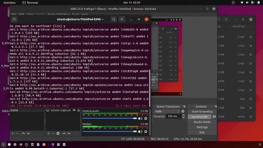Viewport: 263px width, 148px height.
Task: Move scene up in the Scene list
Action: [23, 133]
